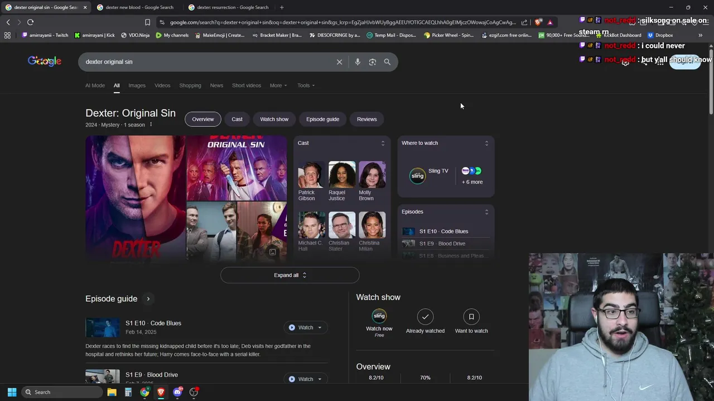Click the large Dexter poster image
This screenshot has width=714, height=401.
(x=136, y=199)
